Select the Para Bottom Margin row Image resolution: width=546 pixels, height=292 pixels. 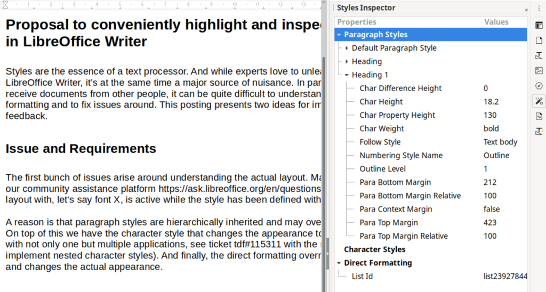pos(431,182)
